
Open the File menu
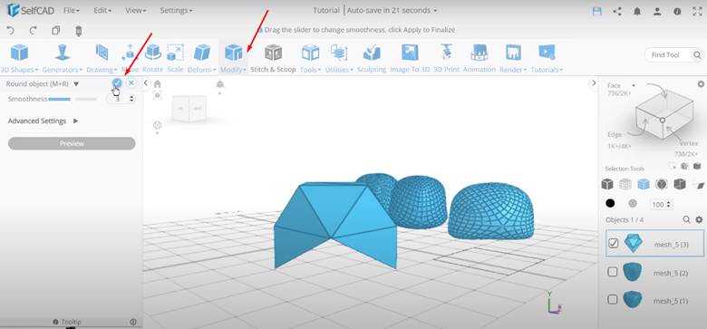tap(72, 10)
